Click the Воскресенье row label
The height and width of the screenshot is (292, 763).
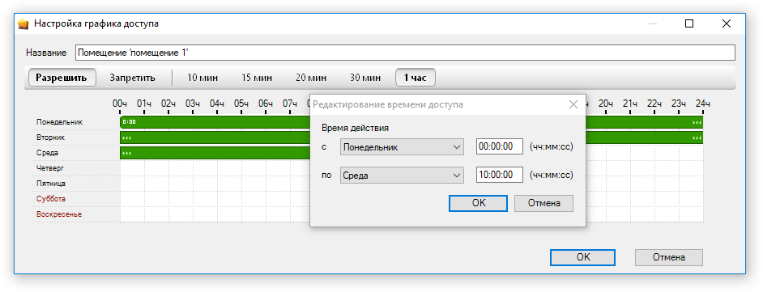(x=59, y=214)
